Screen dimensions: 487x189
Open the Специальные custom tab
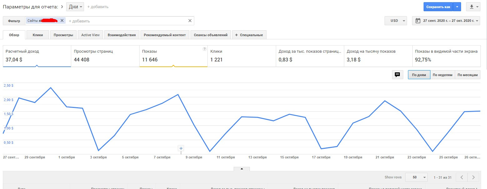[249, 35]
